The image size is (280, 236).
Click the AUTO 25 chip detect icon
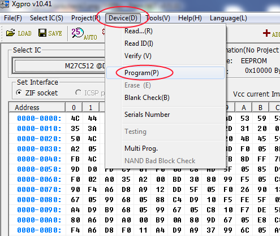pyautogui.click(x=77, y=33)
